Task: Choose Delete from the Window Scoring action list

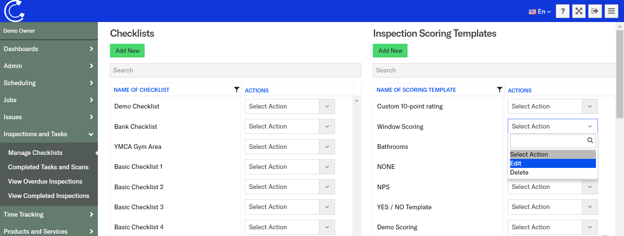Action: (x=553, y=173)
